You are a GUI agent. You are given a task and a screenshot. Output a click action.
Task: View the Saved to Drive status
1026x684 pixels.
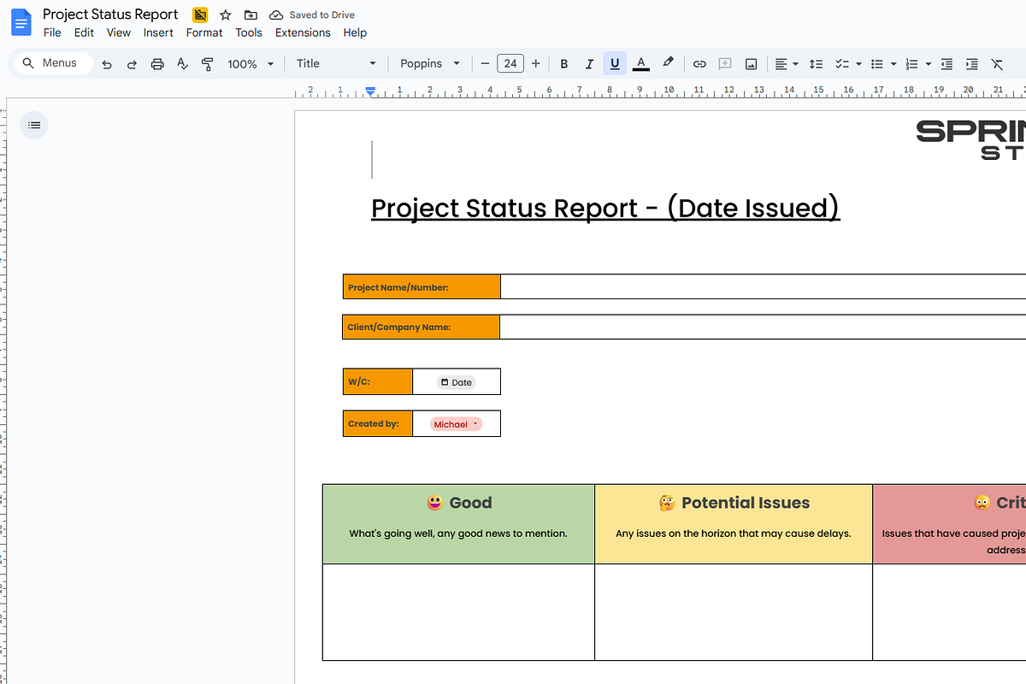312,15
